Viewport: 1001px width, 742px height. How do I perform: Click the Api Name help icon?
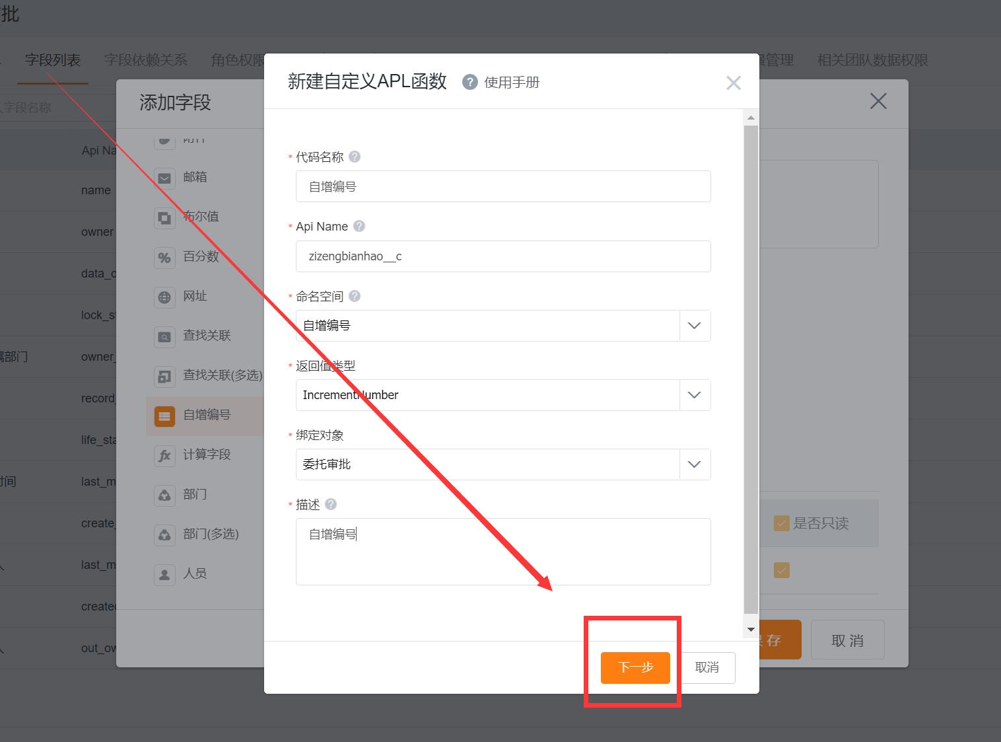(x=359, y=226)
